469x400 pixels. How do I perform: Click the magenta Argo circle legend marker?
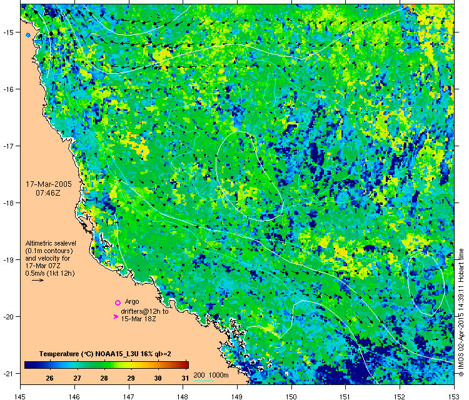(118, 302)
